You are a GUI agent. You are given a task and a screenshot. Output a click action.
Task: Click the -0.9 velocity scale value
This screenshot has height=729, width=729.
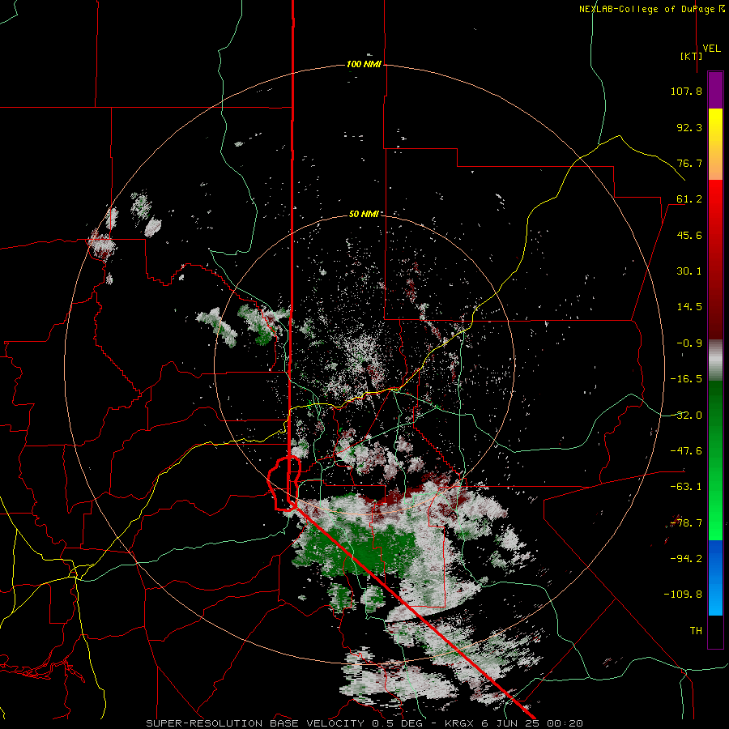(x=689, y=343)
